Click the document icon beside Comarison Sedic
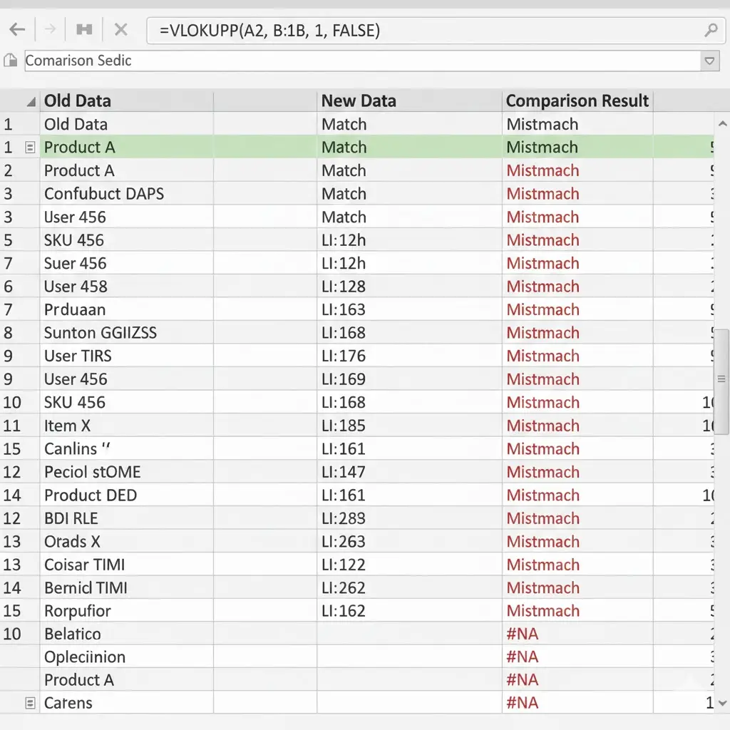The image size is (730, 730). pos(11,61)
